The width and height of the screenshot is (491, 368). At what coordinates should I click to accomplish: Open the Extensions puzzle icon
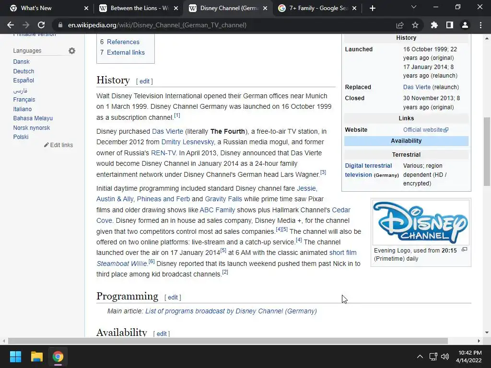click(x=434, y=25)
